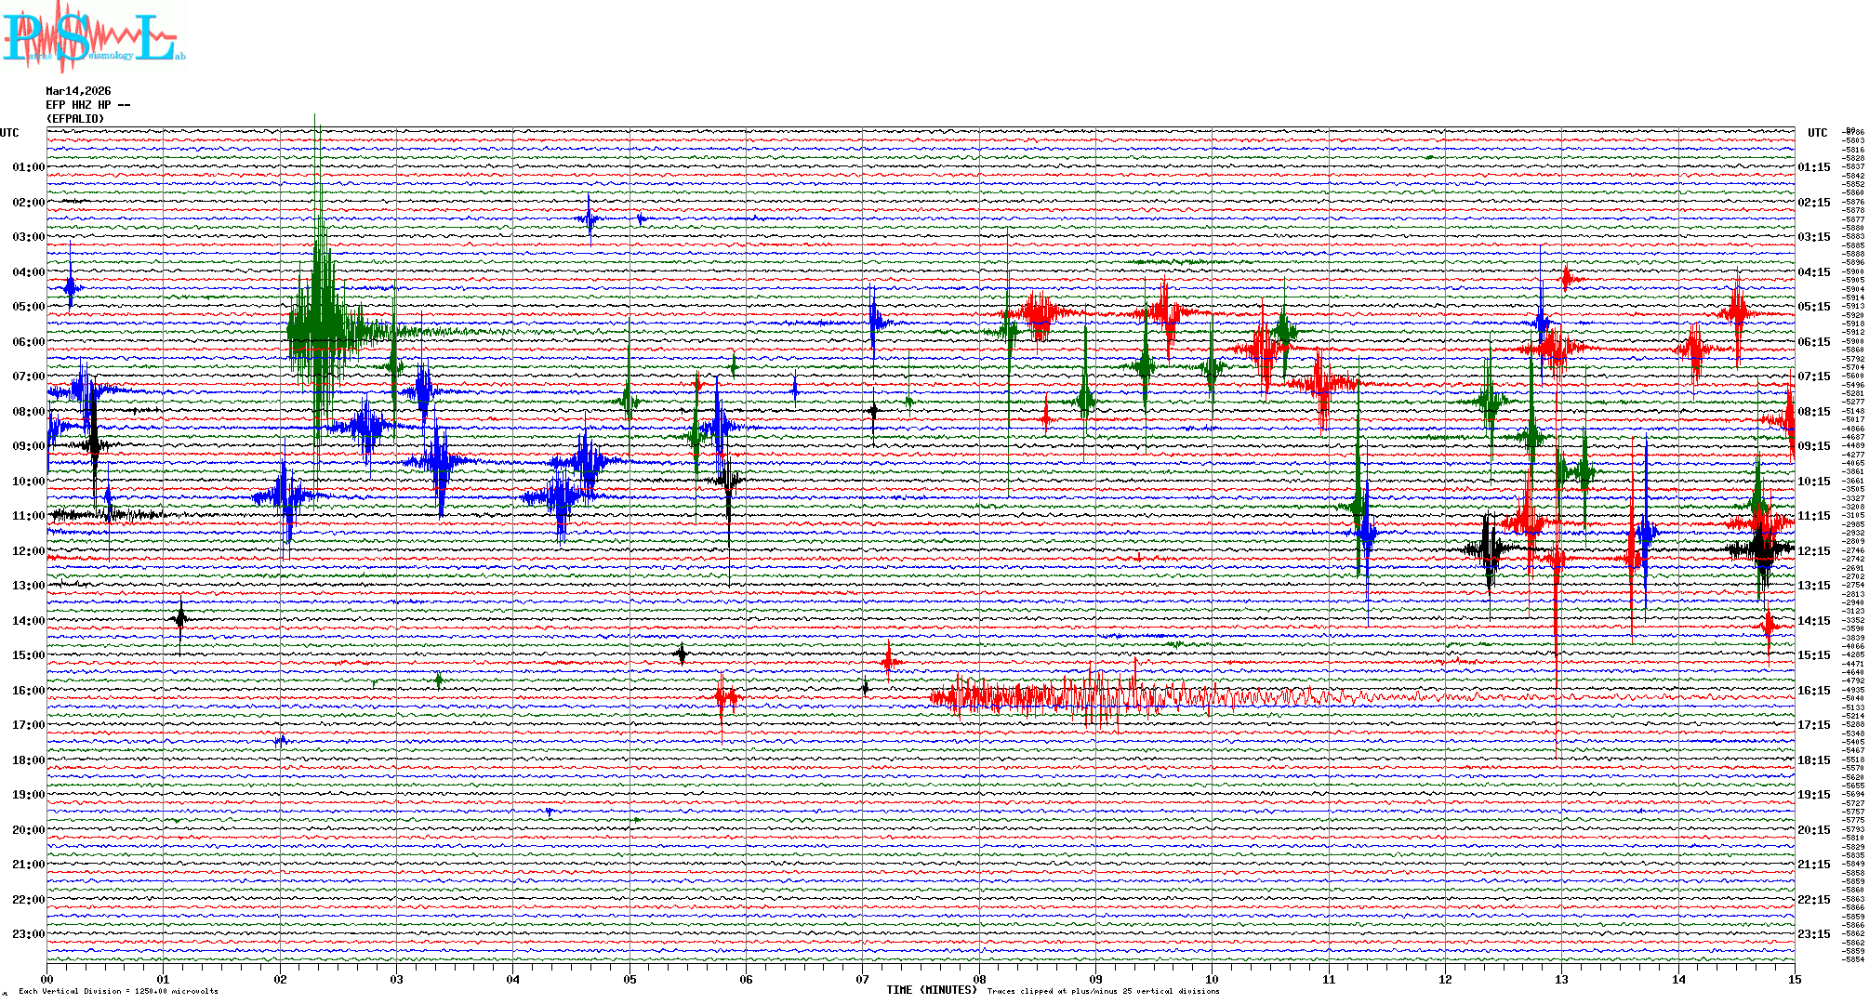Click minute 15 on the bottom axis

[1794, 979]
